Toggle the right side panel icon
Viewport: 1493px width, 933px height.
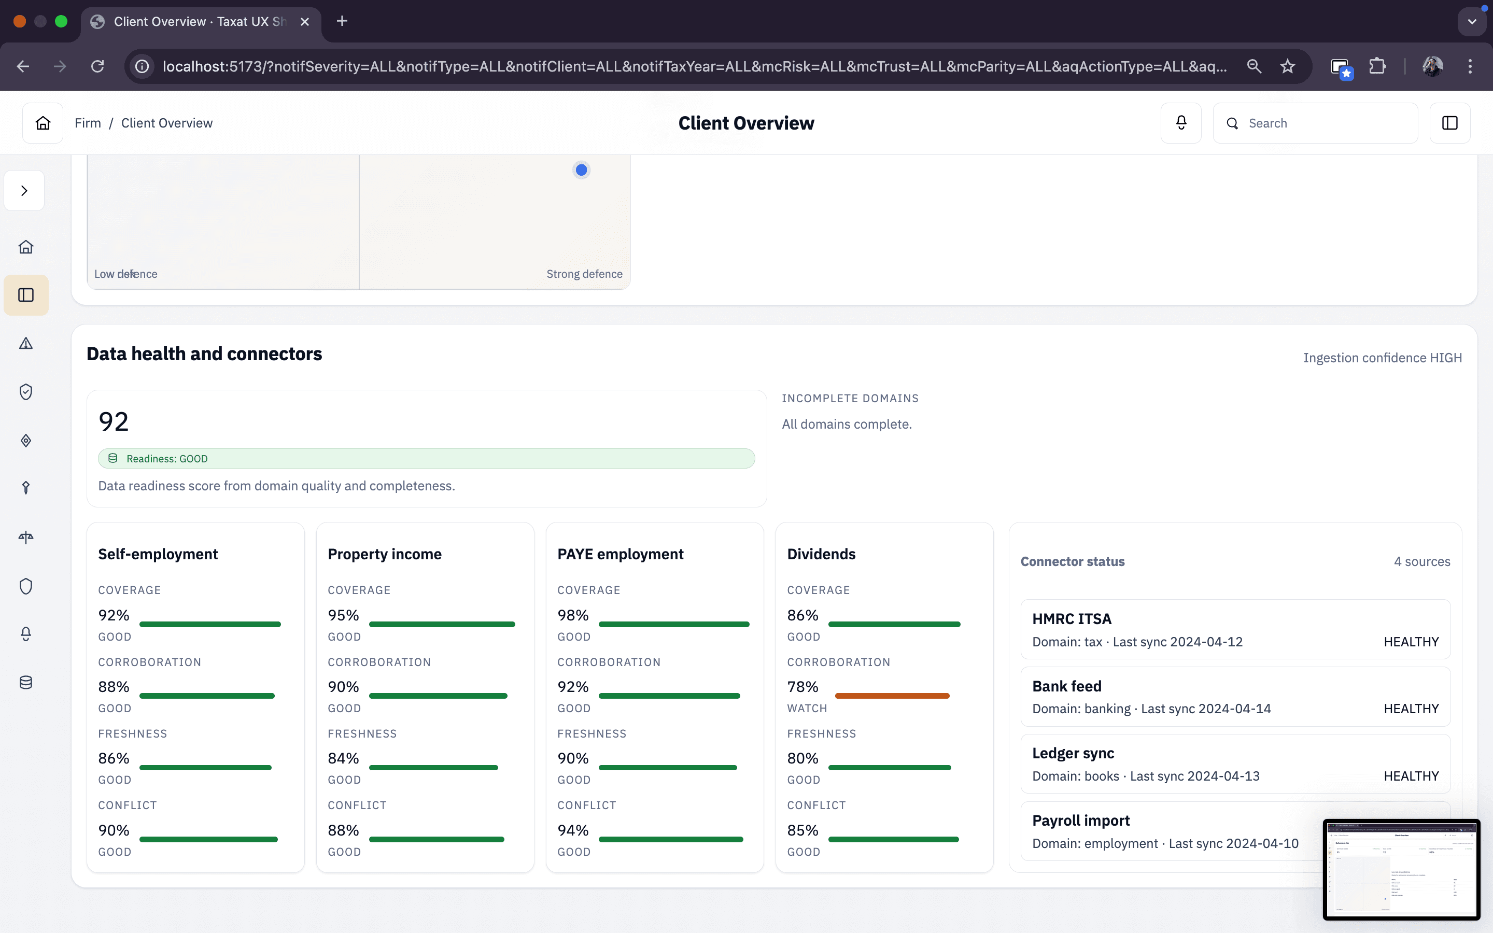[1450, 123]
